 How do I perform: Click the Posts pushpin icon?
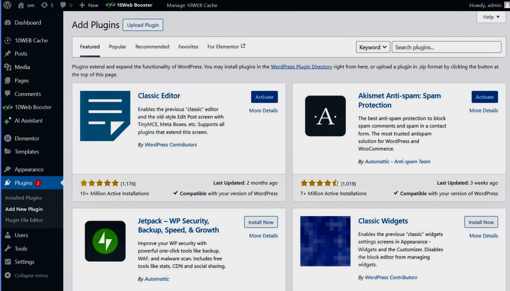[8, 53]
